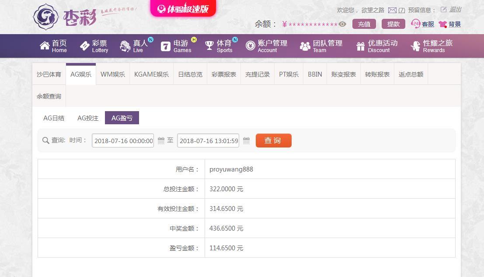This screenshot has width=484, height=277.
Task: Click the envelope message icon
Action: click(x=392, y=10)
